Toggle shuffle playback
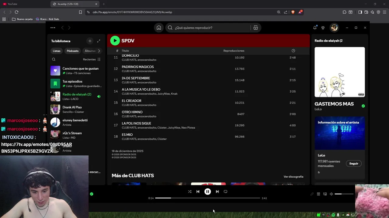 coord(190,191)
